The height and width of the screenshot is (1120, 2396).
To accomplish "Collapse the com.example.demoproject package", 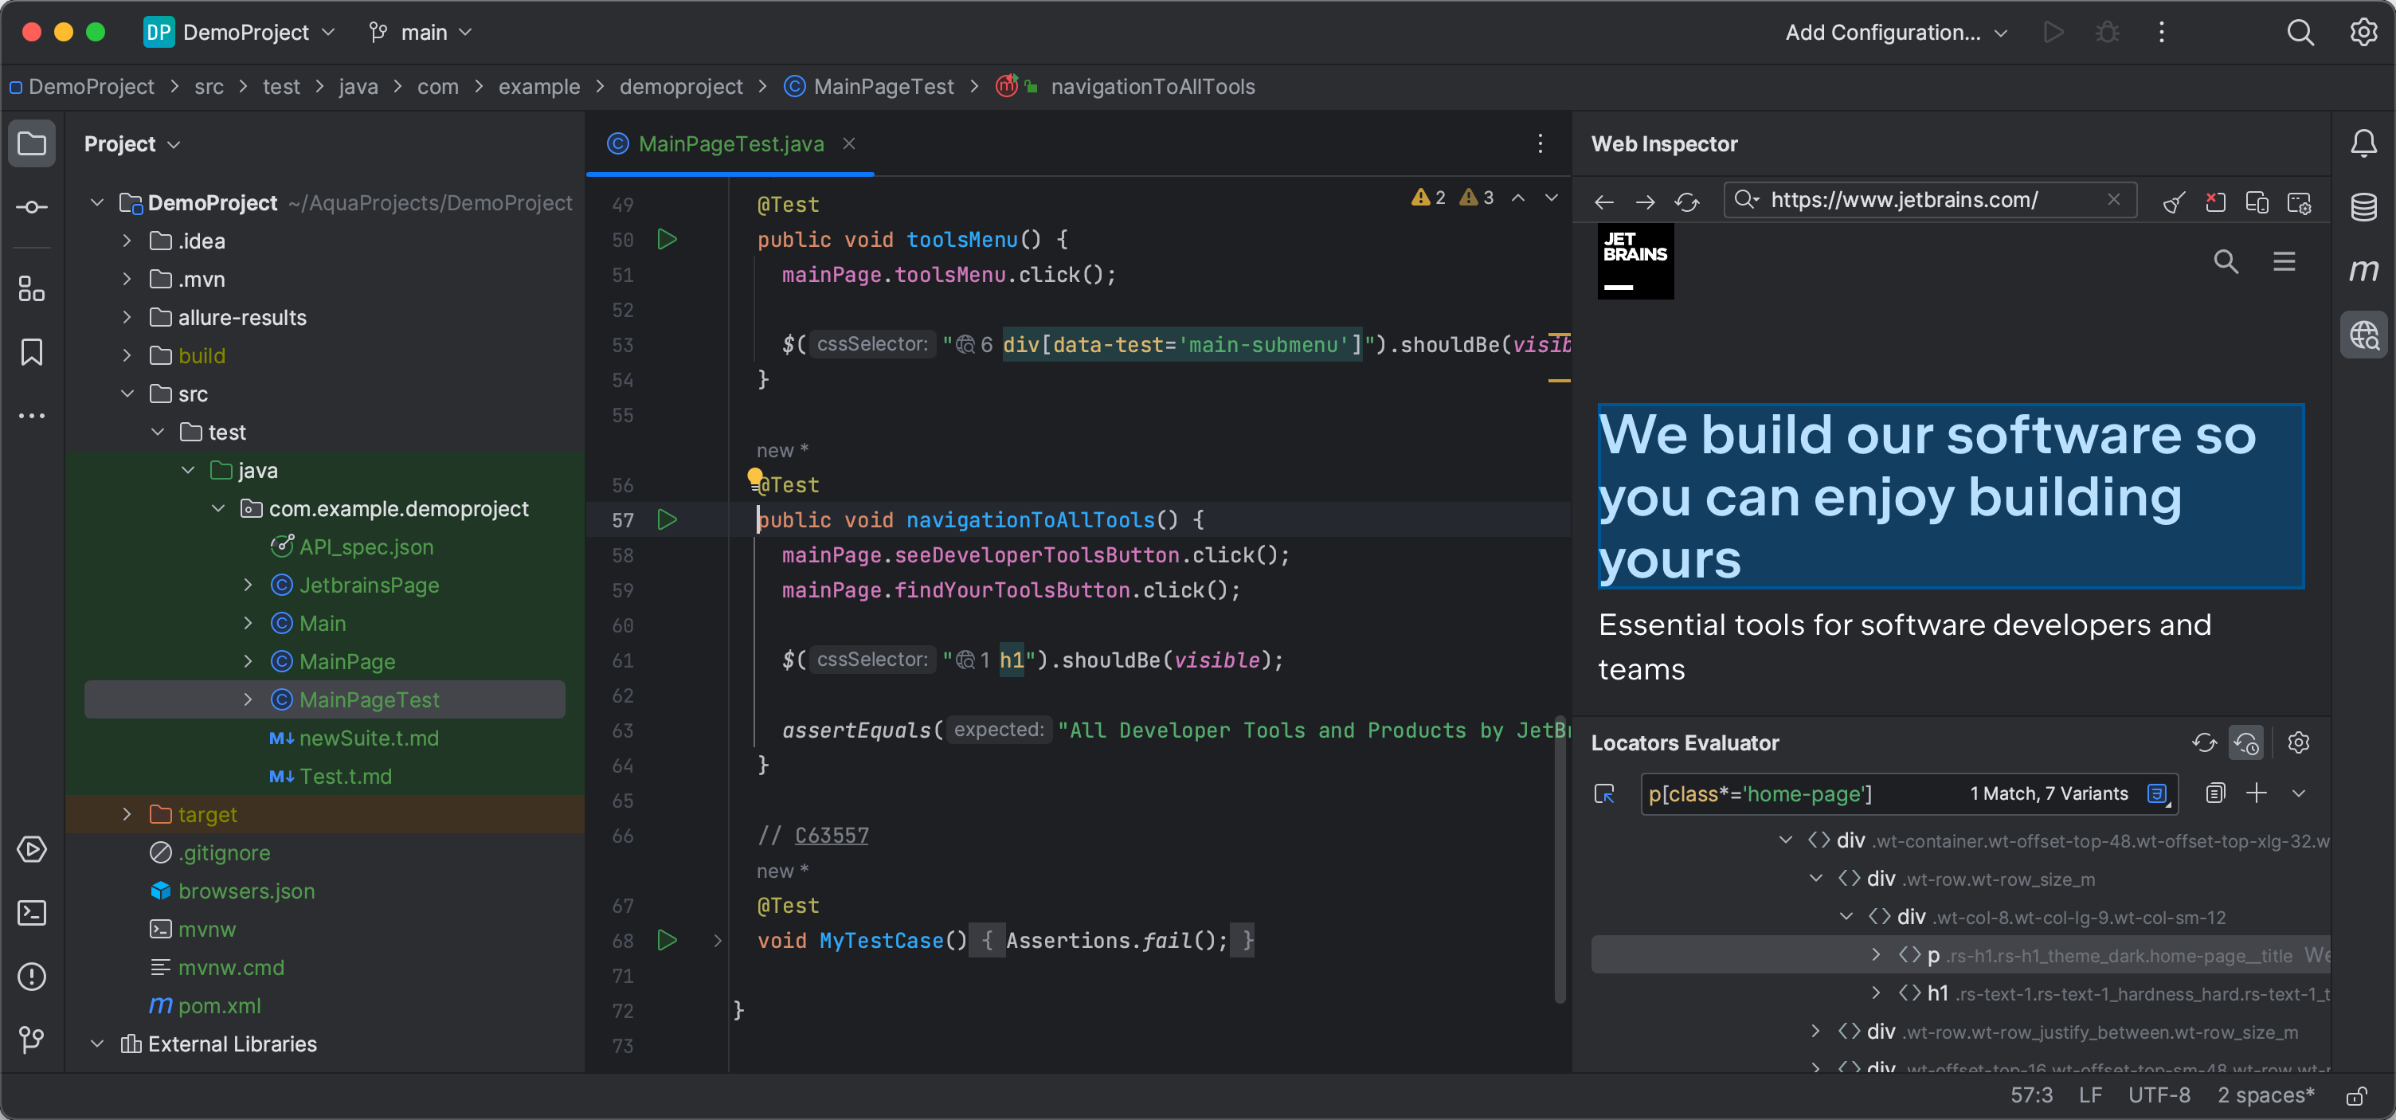I will 218,509.
